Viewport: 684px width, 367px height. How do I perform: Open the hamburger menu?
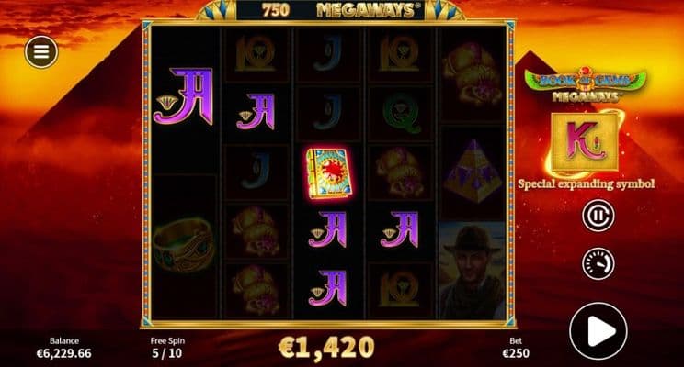pyautogui.click(x=41, y=51)
